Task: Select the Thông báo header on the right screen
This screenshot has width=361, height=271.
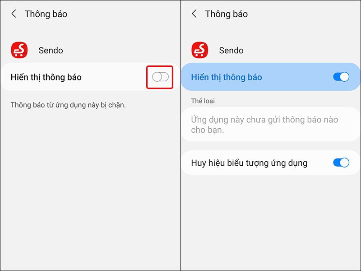Action: (226, 14)
